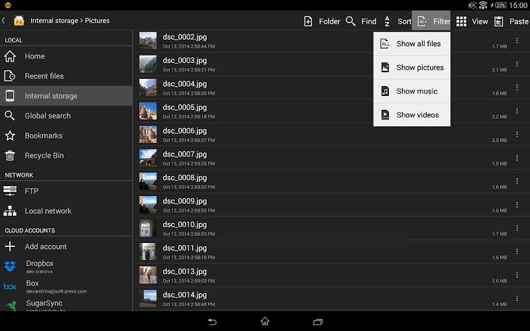This screenshot has height=331, width=530.
Task: Tap the Wi-Fi status icon
Action: click(x=483, y=5)
